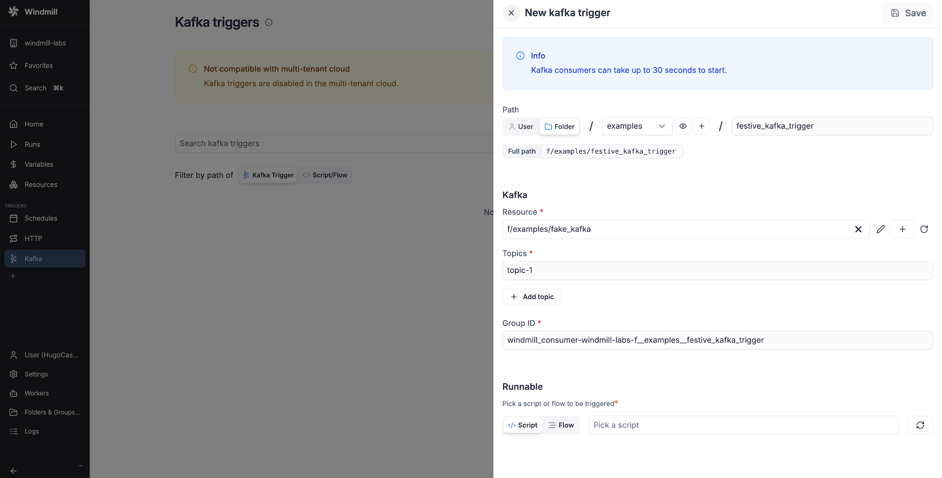Open Resources from the sidebar
Screen dimensions: 942x478
[x=41, y=184]
